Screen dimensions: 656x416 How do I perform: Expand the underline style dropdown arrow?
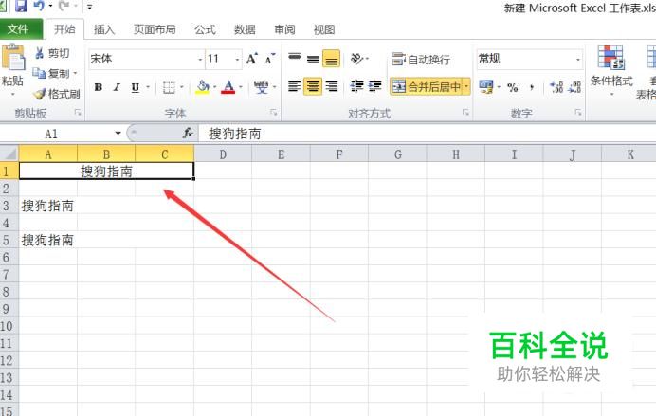coord(148,87)
